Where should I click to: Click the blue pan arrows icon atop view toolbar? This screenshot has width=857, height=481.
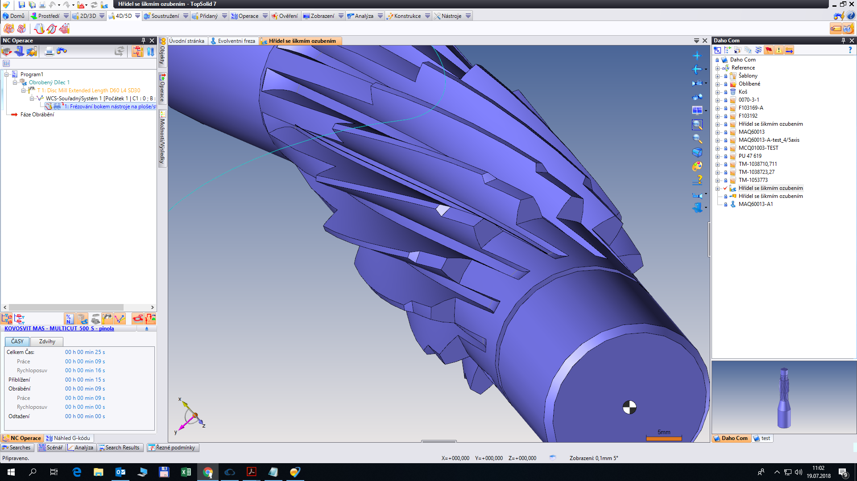697,56
